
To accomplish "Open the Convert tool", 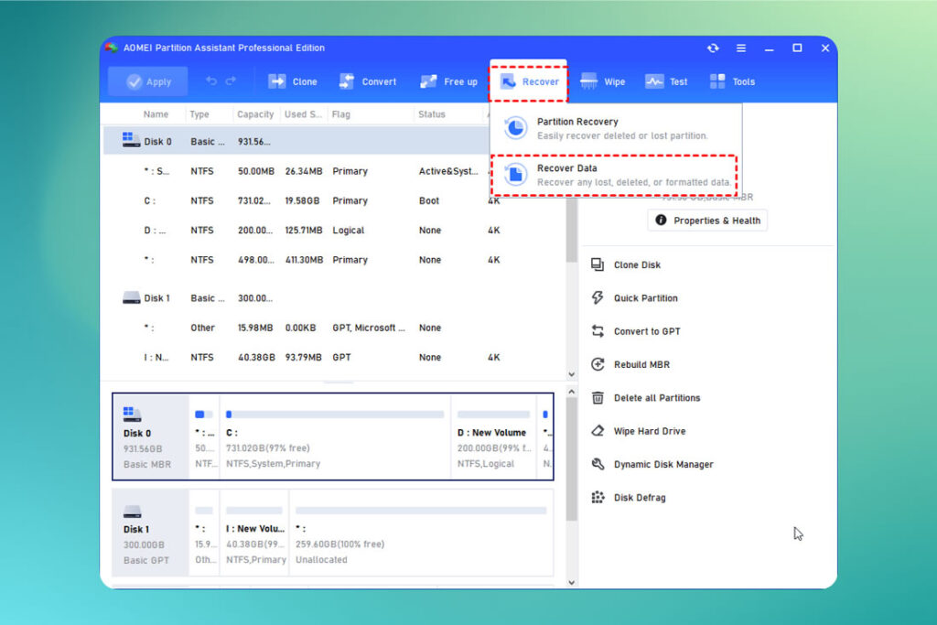I will coord(368,81).
